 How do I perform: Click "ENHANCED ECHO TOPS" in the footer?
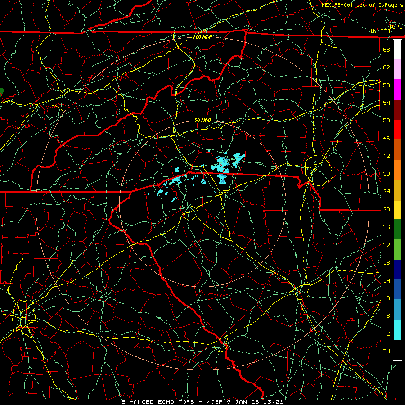(x=158, y=402)
